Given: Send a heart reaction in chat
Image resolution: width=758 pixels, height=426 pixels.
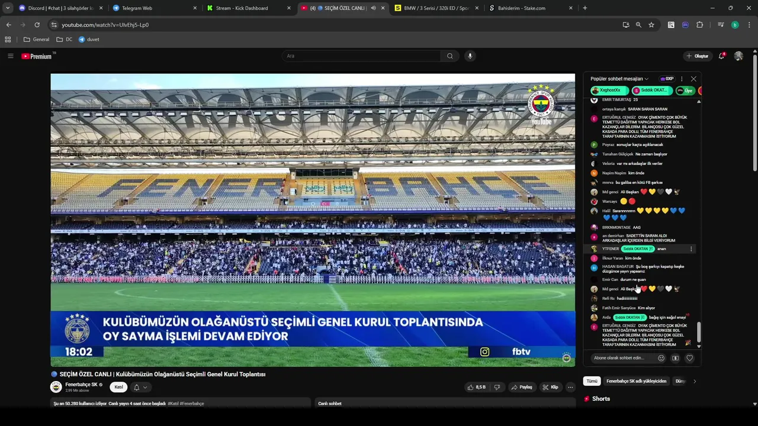Looking at the screenshot, I should [689, 358].
